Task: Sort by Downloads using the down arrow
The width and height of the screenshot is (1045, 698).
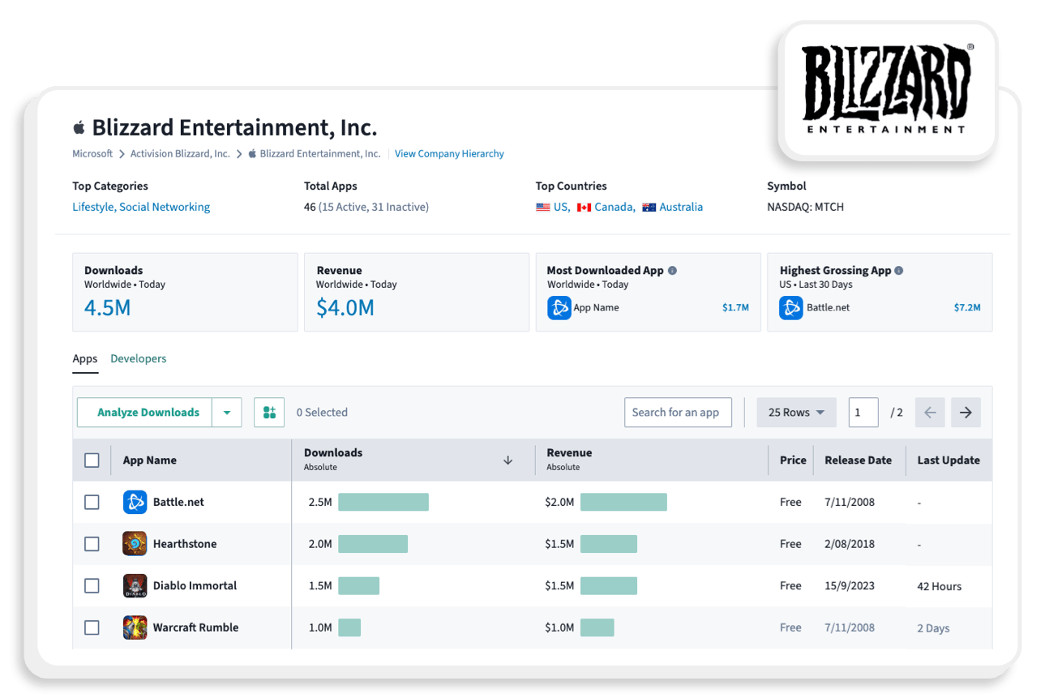Action: [x=508, y=460]
